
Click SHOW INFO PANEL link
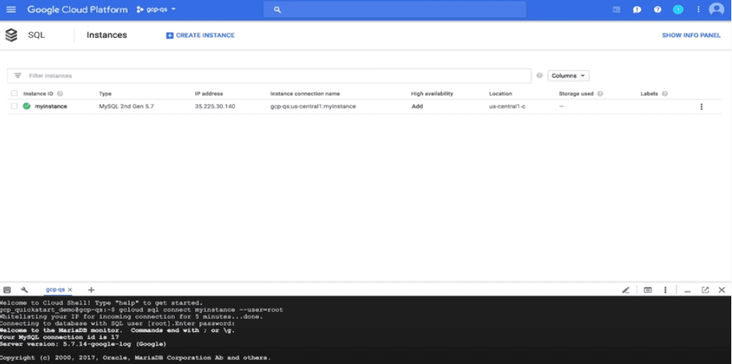pyautogui.click(x=690, y=35)
